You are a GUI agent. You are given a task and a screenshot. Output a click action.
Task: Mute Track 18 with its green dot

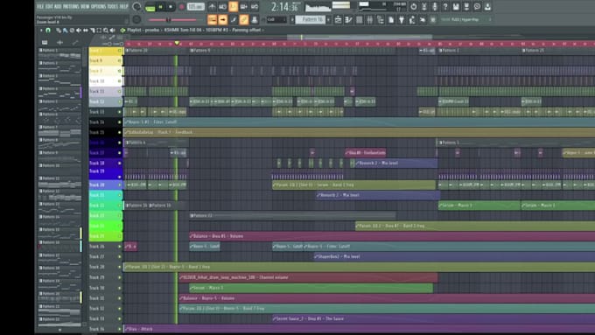tap(120, 164)
